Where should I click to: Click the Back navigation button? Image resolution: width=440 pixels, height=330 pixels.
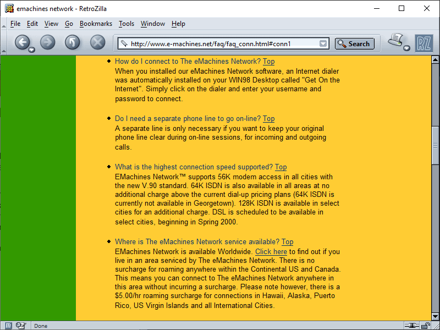pyautogui.click(x=21, y=42)
